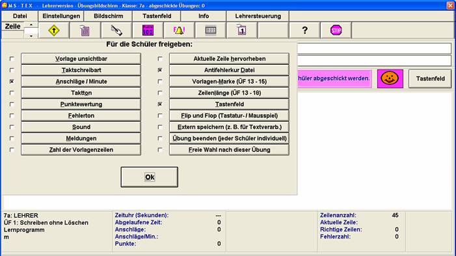Click the Zeituhr (Sekunden) status label
This screenshot has width=456, height=256.
point(142,215)
